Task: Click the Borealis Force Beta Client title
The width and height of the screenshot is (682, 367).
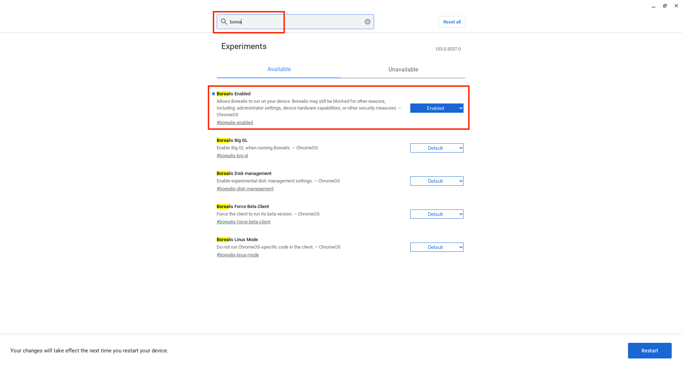Action: [x=243, y=207]
